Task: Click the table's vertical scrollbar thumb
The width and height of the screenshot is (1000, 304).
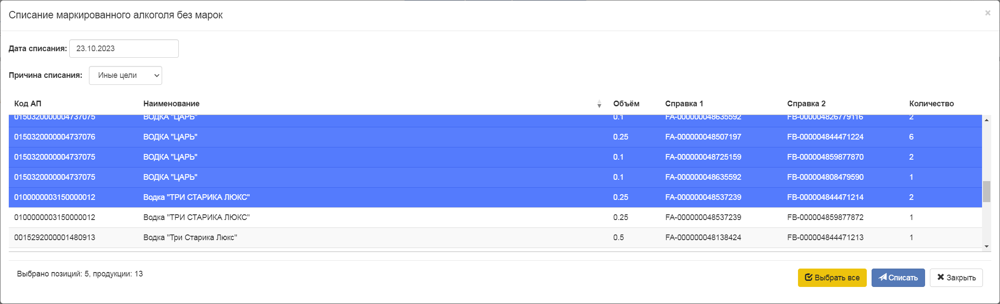Action: pyautogui.click(x=987, y=192)
